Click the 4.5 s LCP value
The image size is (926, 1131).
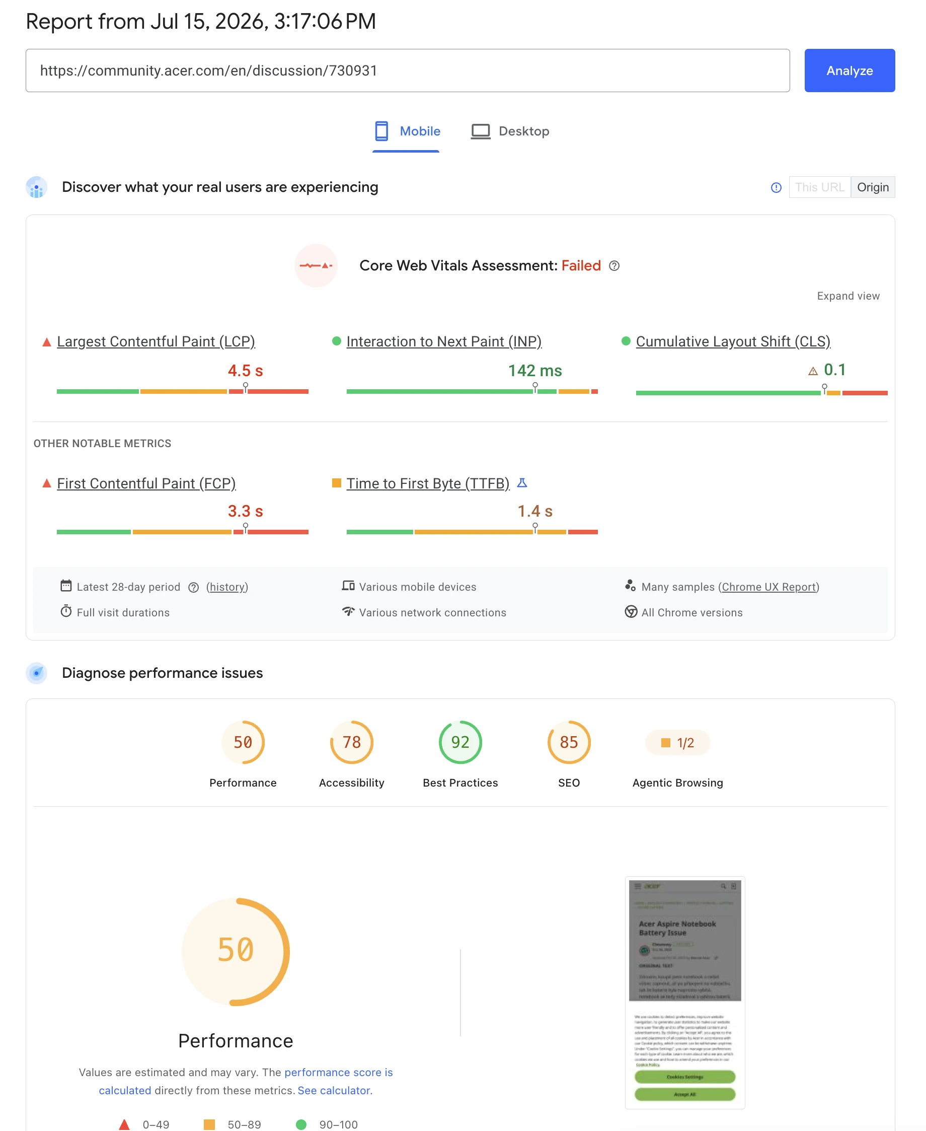(x=246, y=371)
